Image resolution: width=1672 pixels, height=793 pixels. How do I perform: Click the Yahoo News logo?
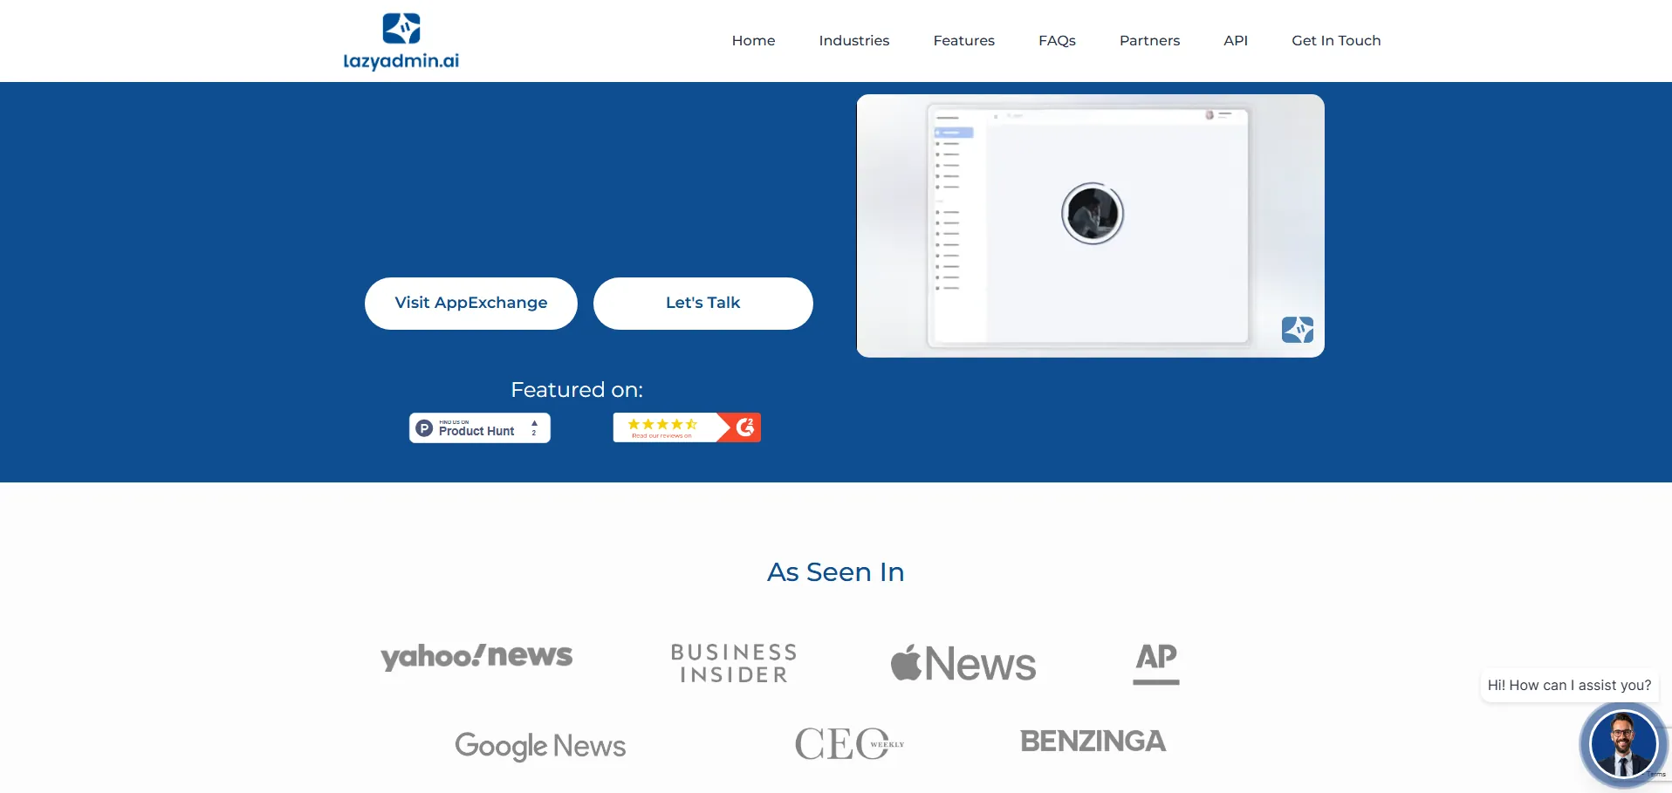point(476,656)
